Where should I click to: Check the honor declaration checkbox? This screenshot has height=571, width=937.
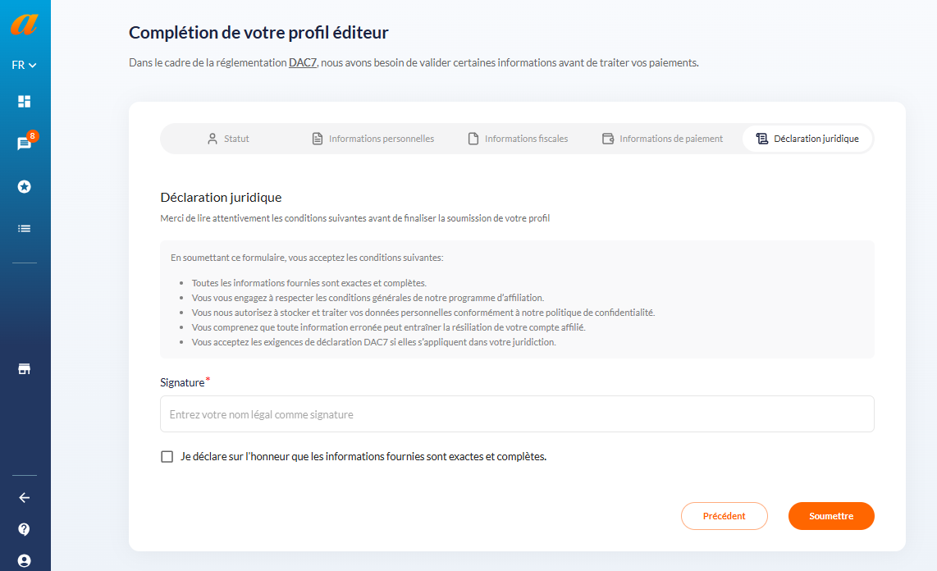click(167, 456)
